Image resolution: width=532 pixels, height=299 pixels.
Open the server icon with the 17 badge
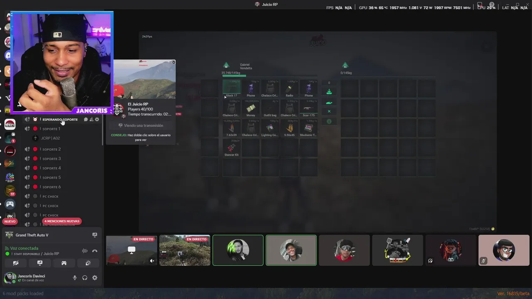click(10, 191)
